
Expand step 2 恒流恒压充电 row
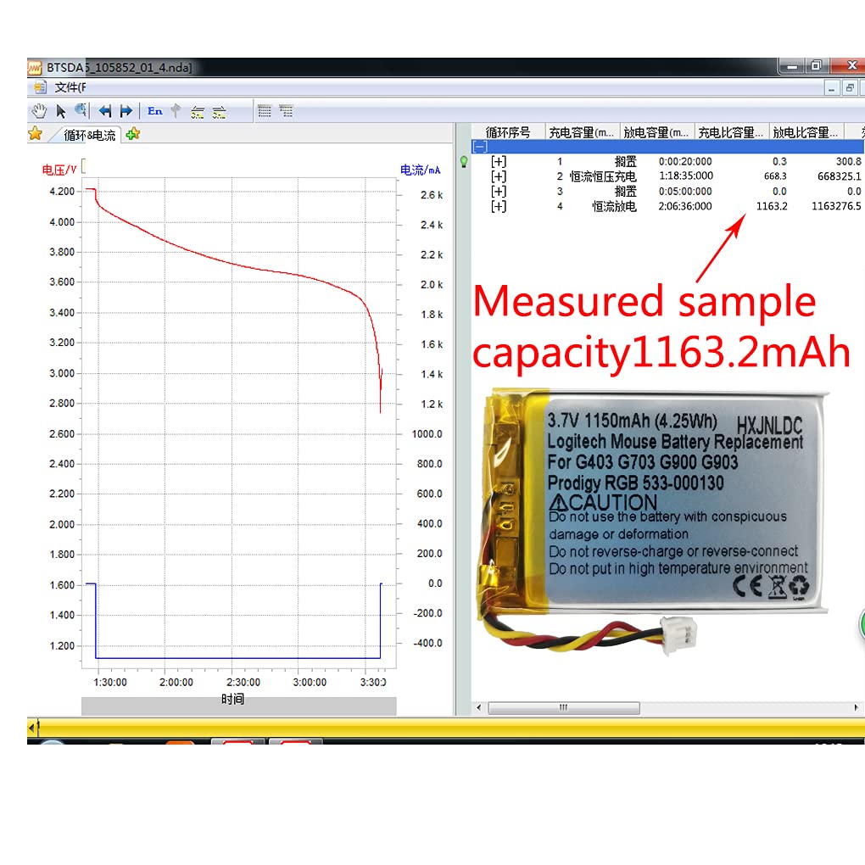[499, 176]
